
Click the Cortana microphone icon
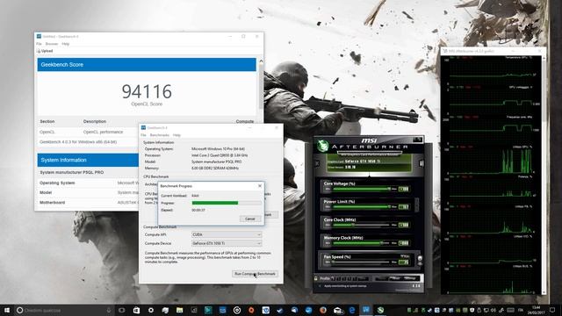click(x=109, y=310)
